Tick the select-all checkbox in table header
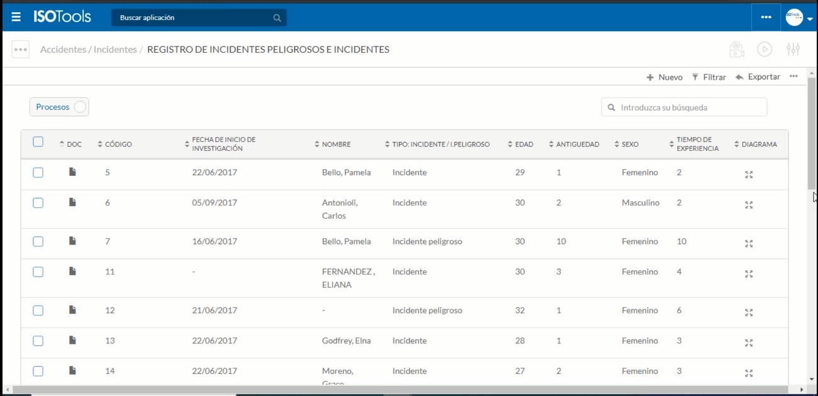 [x=38, y=142]
